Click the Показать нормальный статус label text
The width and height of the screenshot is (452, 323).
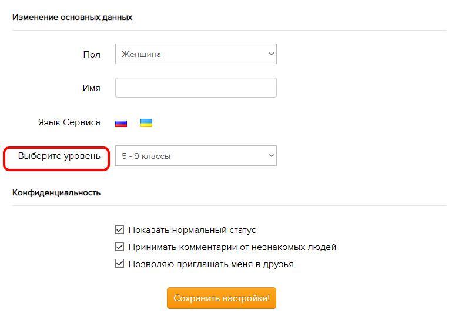pyautogui.click(x=192, y=230)
